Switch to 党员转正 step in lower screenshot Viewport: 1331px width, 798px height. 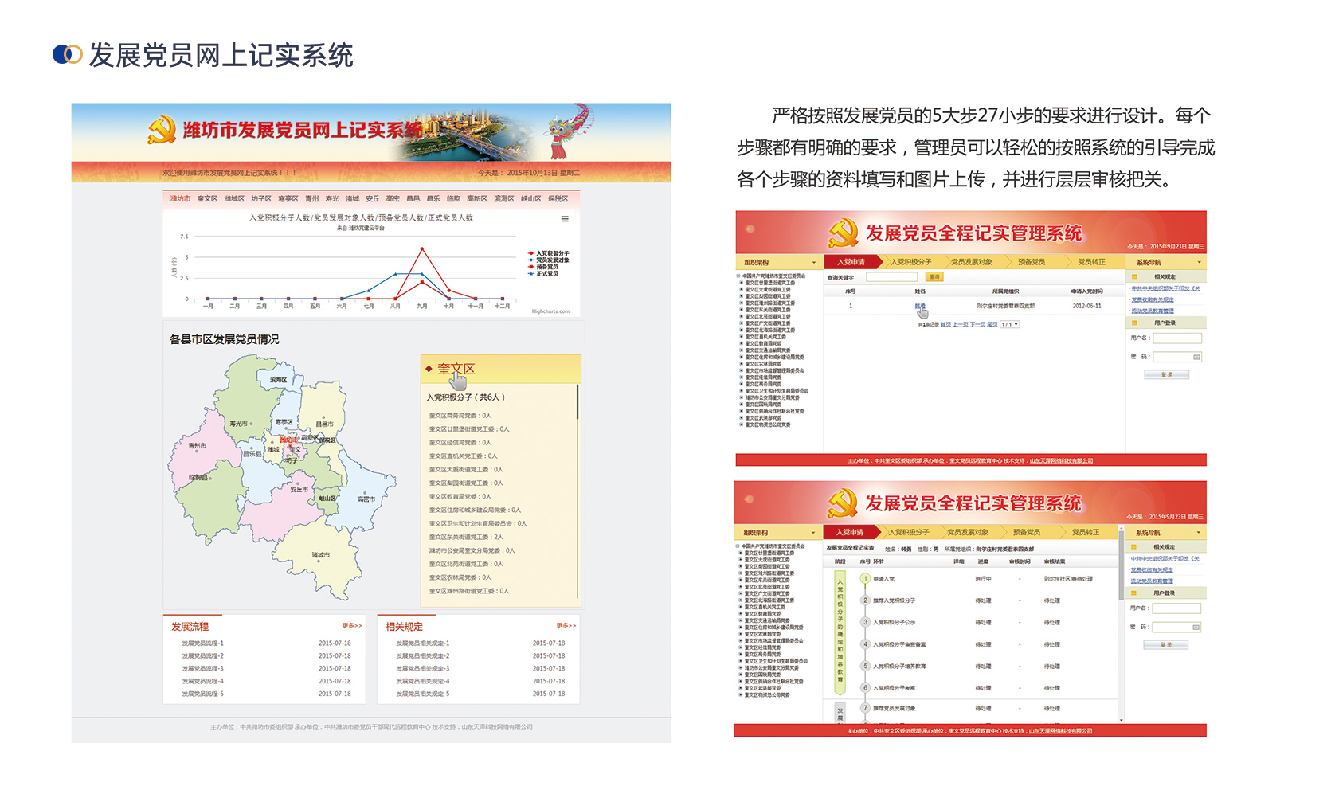(x=1086, y=532)
